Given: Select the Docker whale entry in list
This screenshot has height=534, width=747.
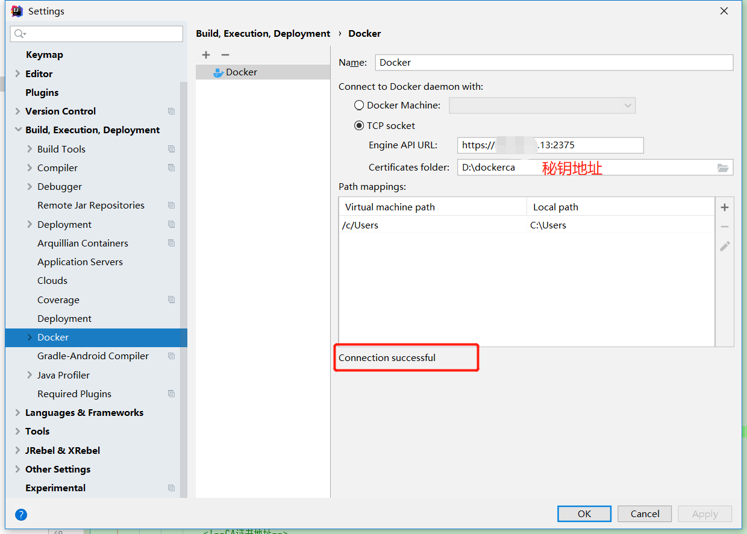Looking at the screenshot, I should click(263, 72).
